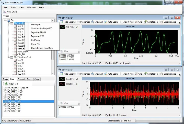Click the New Chart toolbar icon

pos(5,12)
